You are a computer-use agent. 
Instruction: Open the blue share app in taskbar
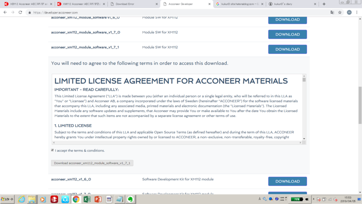65,199
